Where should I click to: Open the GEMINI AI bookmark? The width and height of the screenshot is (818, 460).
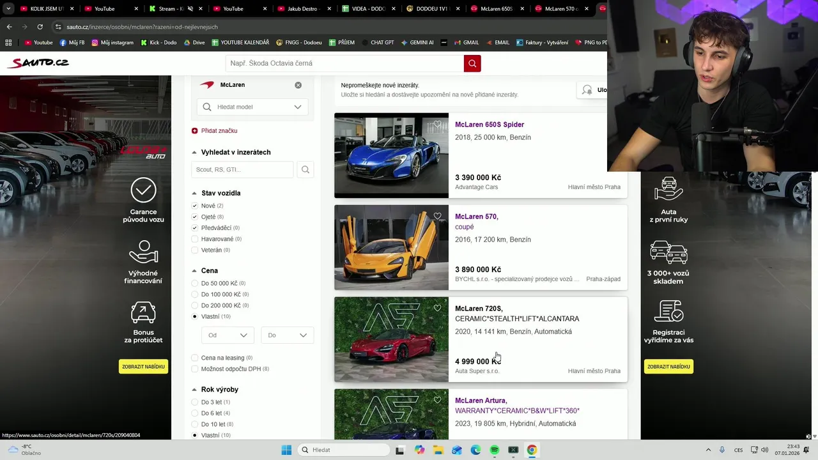tap(417, 43)
